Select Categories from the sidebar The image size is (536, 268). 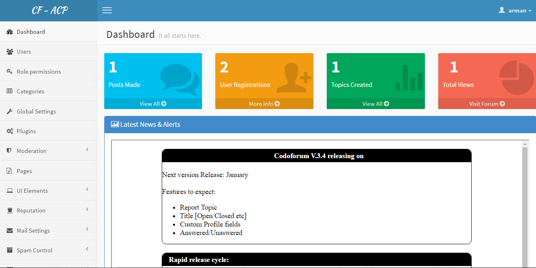coord(49,91)
